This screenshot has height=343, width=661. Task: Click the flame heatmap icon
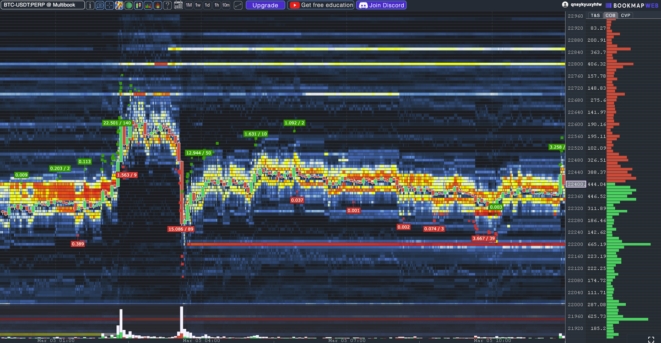[158, 5]
